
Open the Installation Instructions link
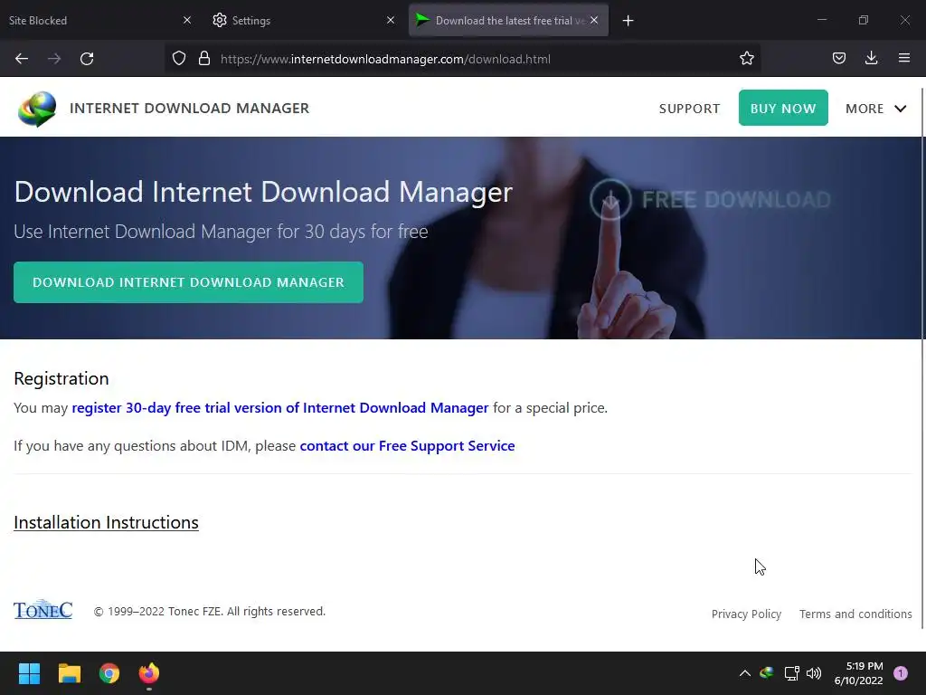click(x=107, y=522)
